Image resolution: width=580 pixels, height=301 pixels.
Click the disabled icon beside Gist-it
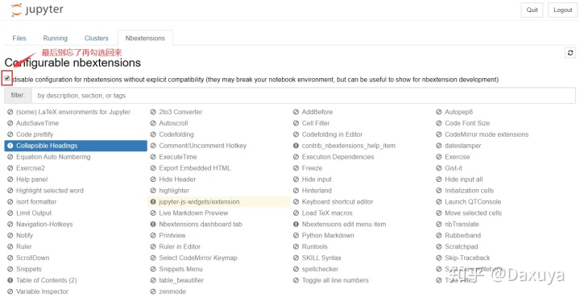(439, 168)
